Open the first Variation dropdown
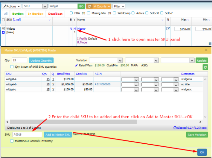The image size is (212, 158). (106, 60)
